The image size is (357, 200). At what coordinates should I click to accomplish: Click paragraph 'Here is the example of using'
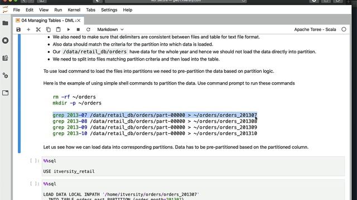tap(169, 83)
